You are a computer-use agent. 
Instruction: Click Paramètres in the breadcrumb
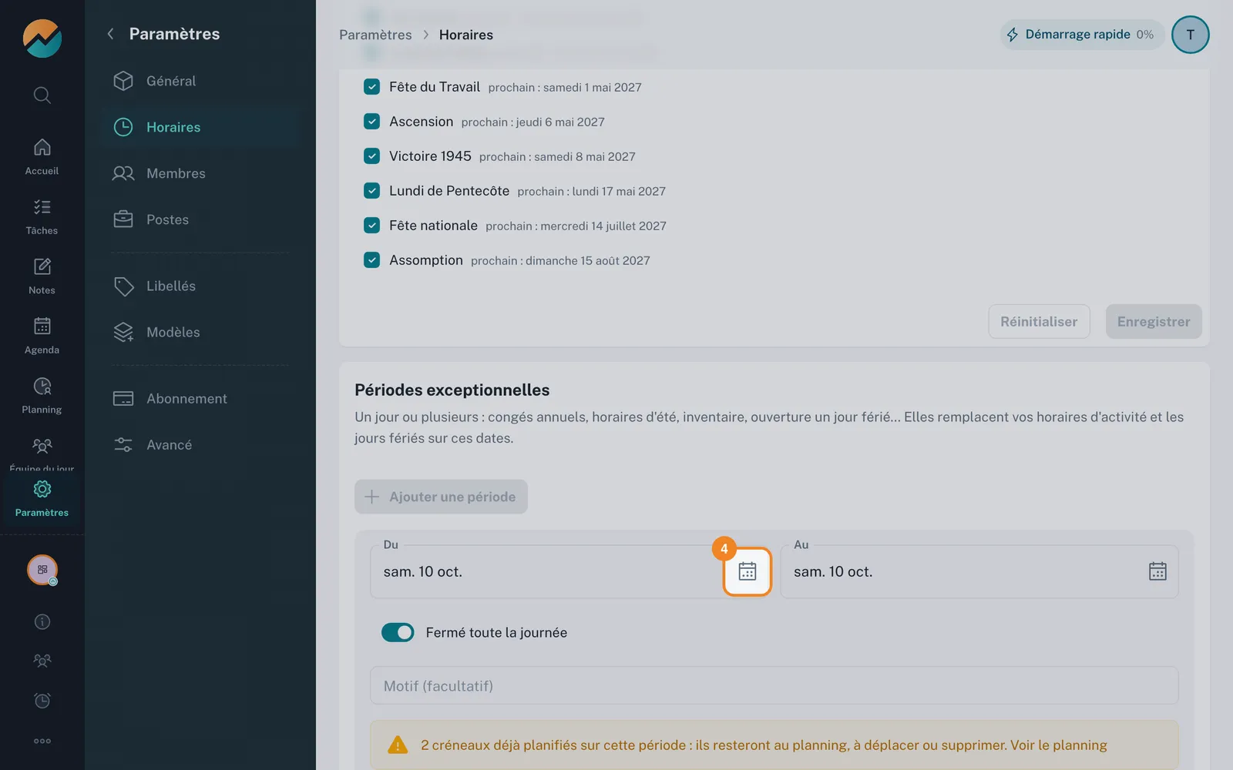coord(375,35)
